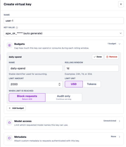The image size is (126, 147).
Task: Select USD as the limit unit
Action: [74, 84]
